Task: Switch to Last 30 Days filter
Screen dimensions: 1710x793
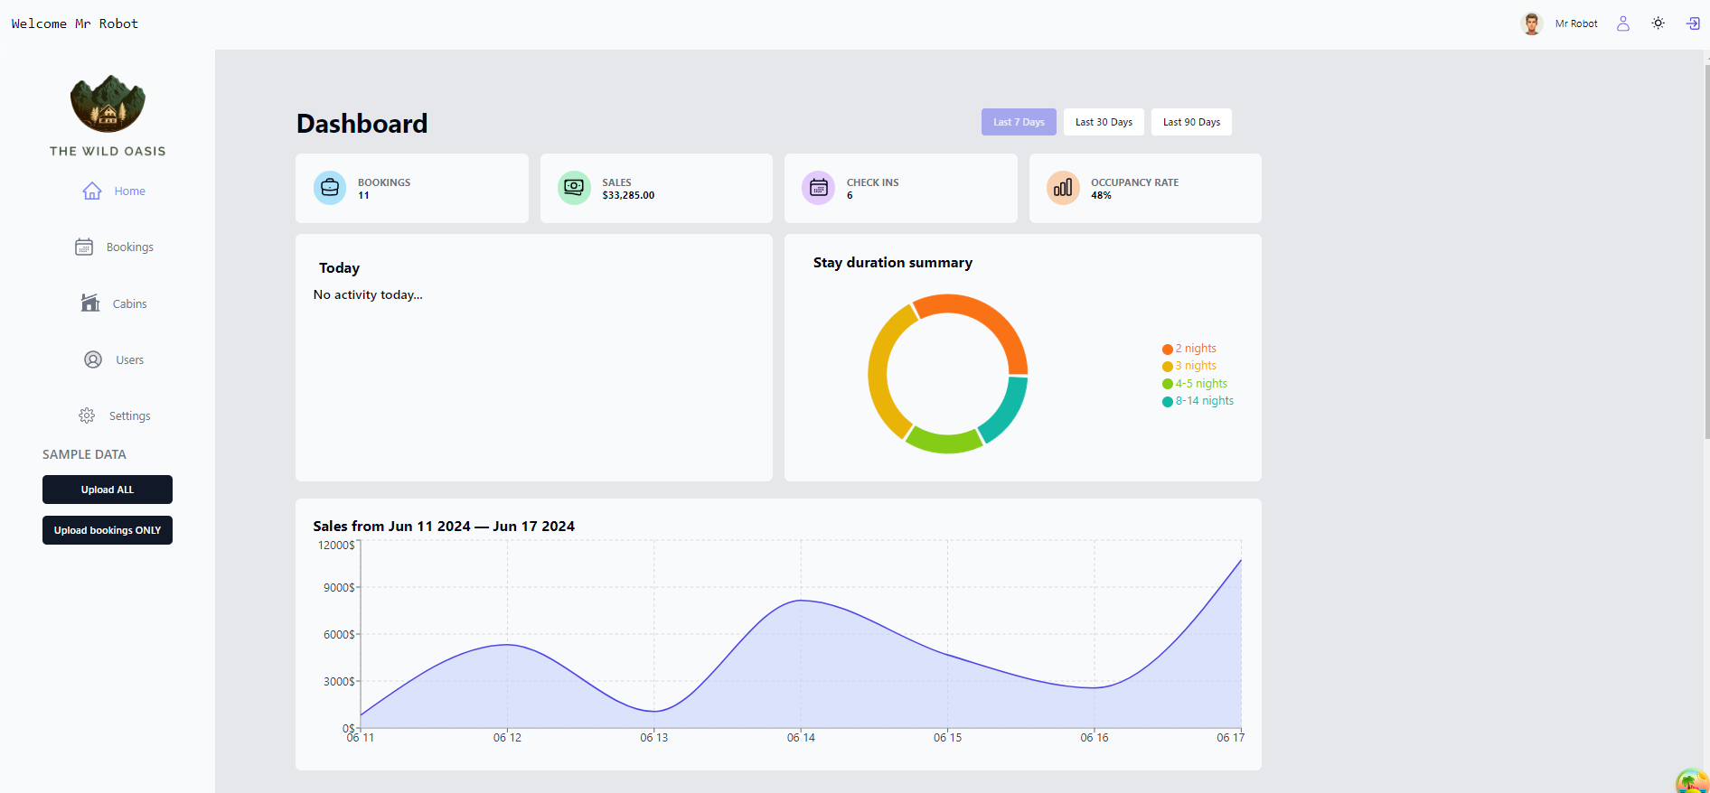Action: coord(1104,122)
